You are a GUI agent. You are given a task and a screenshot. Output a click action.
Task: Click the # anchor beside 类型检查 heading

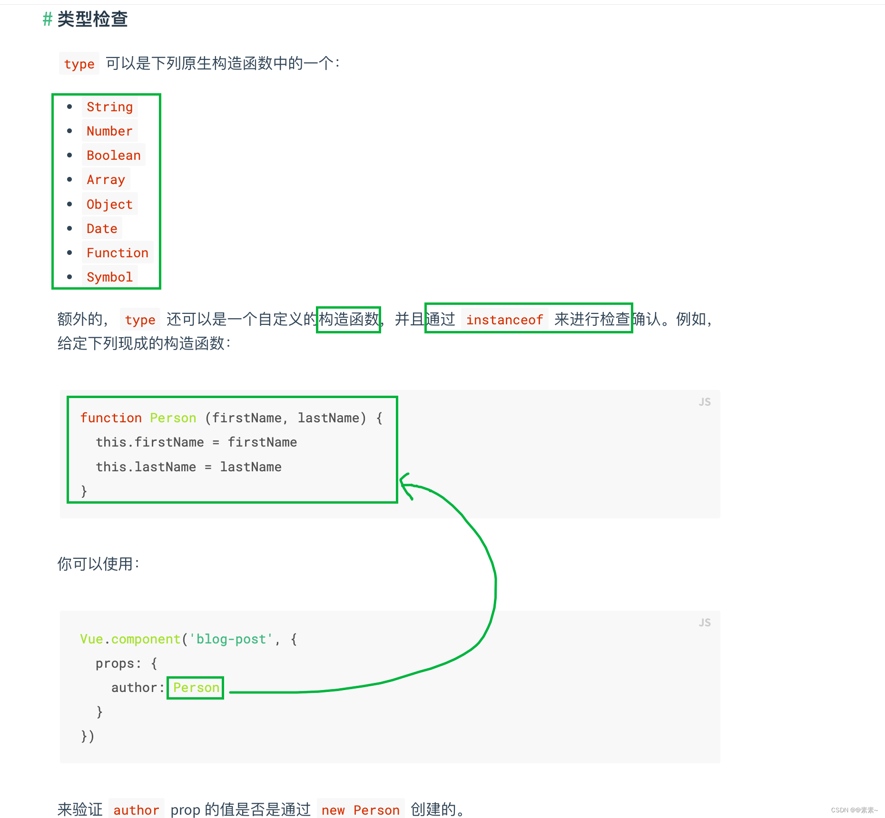click(46, 20)
